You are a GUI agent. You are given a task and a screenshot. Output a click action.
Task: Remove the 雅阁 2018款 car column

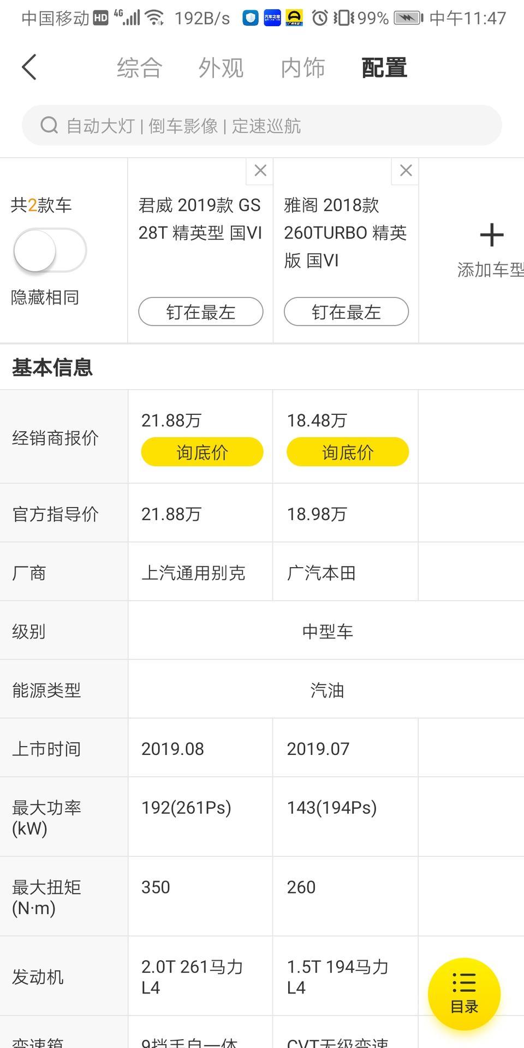tap(406, 171)
